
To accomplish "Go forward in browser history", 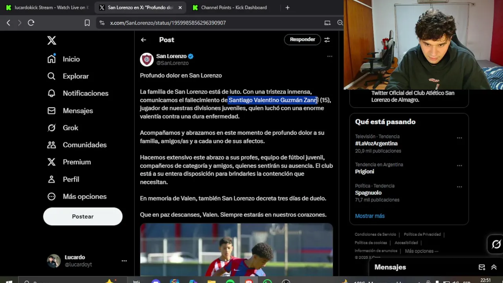I will tap(19, 23).
